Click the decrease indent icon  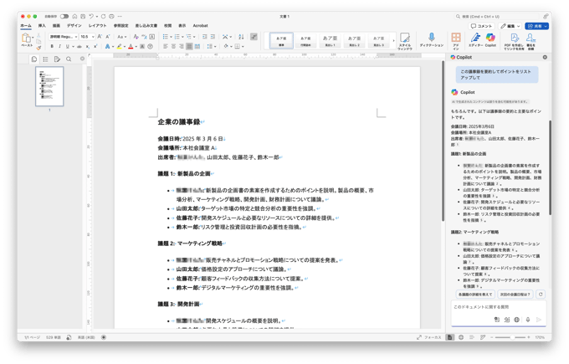[x=205, y=37]
